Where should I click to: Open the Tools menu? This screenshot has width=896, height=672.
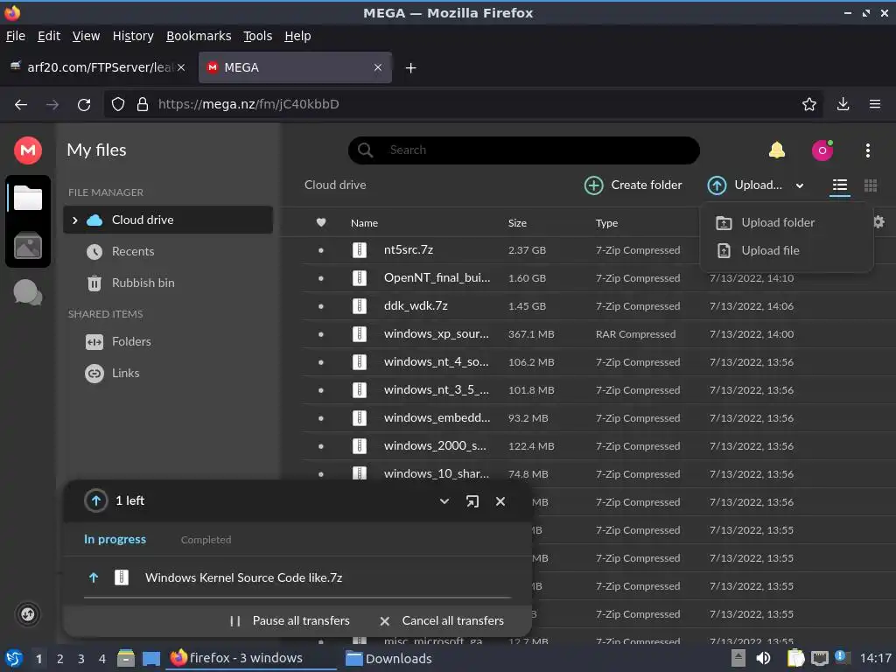pos(257,36)
